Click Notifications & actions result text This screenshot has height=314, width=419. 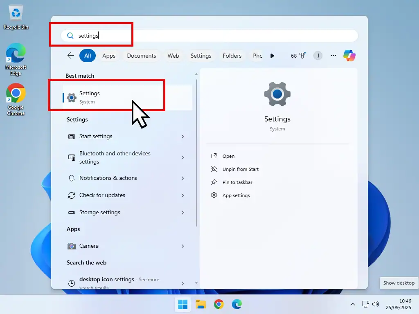(108, 178)
